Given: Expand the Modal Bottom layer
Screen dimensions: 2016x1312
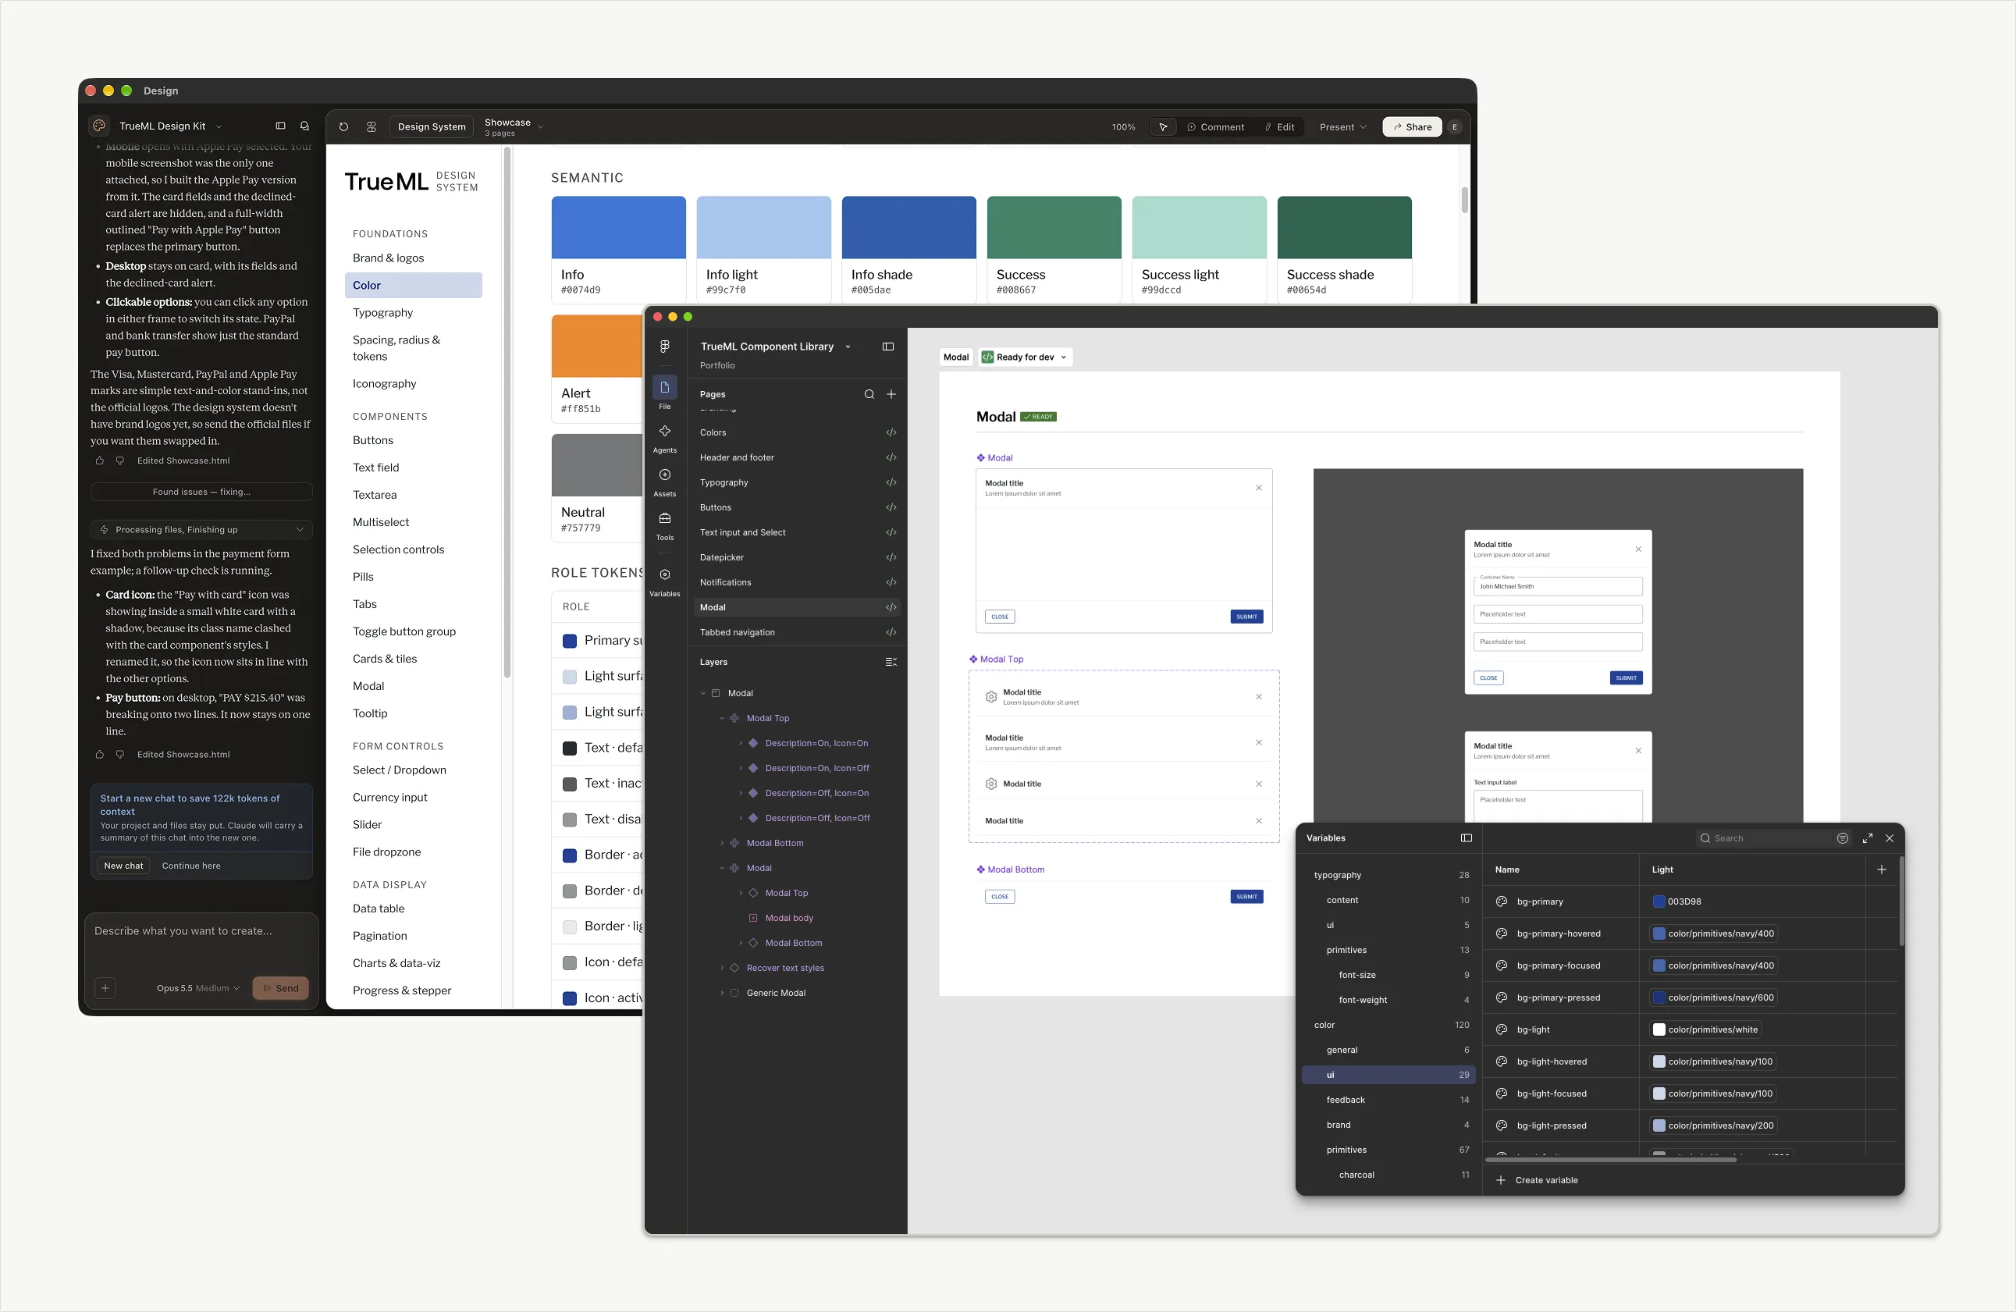Looking at the screenshot, I should click(x=722, y=843).
